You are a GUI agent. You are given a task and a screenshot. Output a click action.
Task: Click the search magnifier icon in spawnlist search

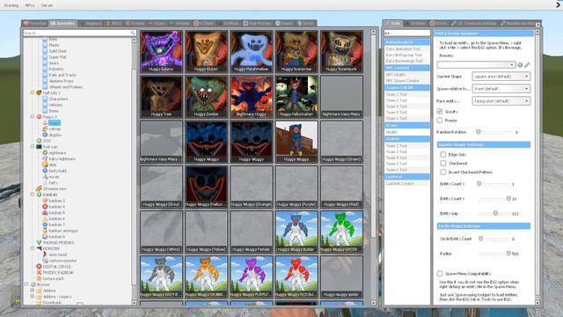133,33
